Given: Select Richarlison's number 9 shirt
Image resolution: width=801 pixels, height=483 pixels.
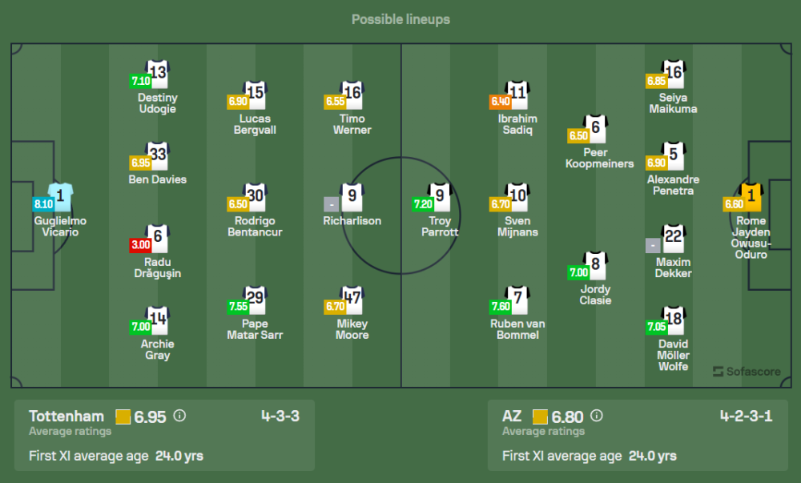Looking at the screenshot, I should (x=352, y=195).
